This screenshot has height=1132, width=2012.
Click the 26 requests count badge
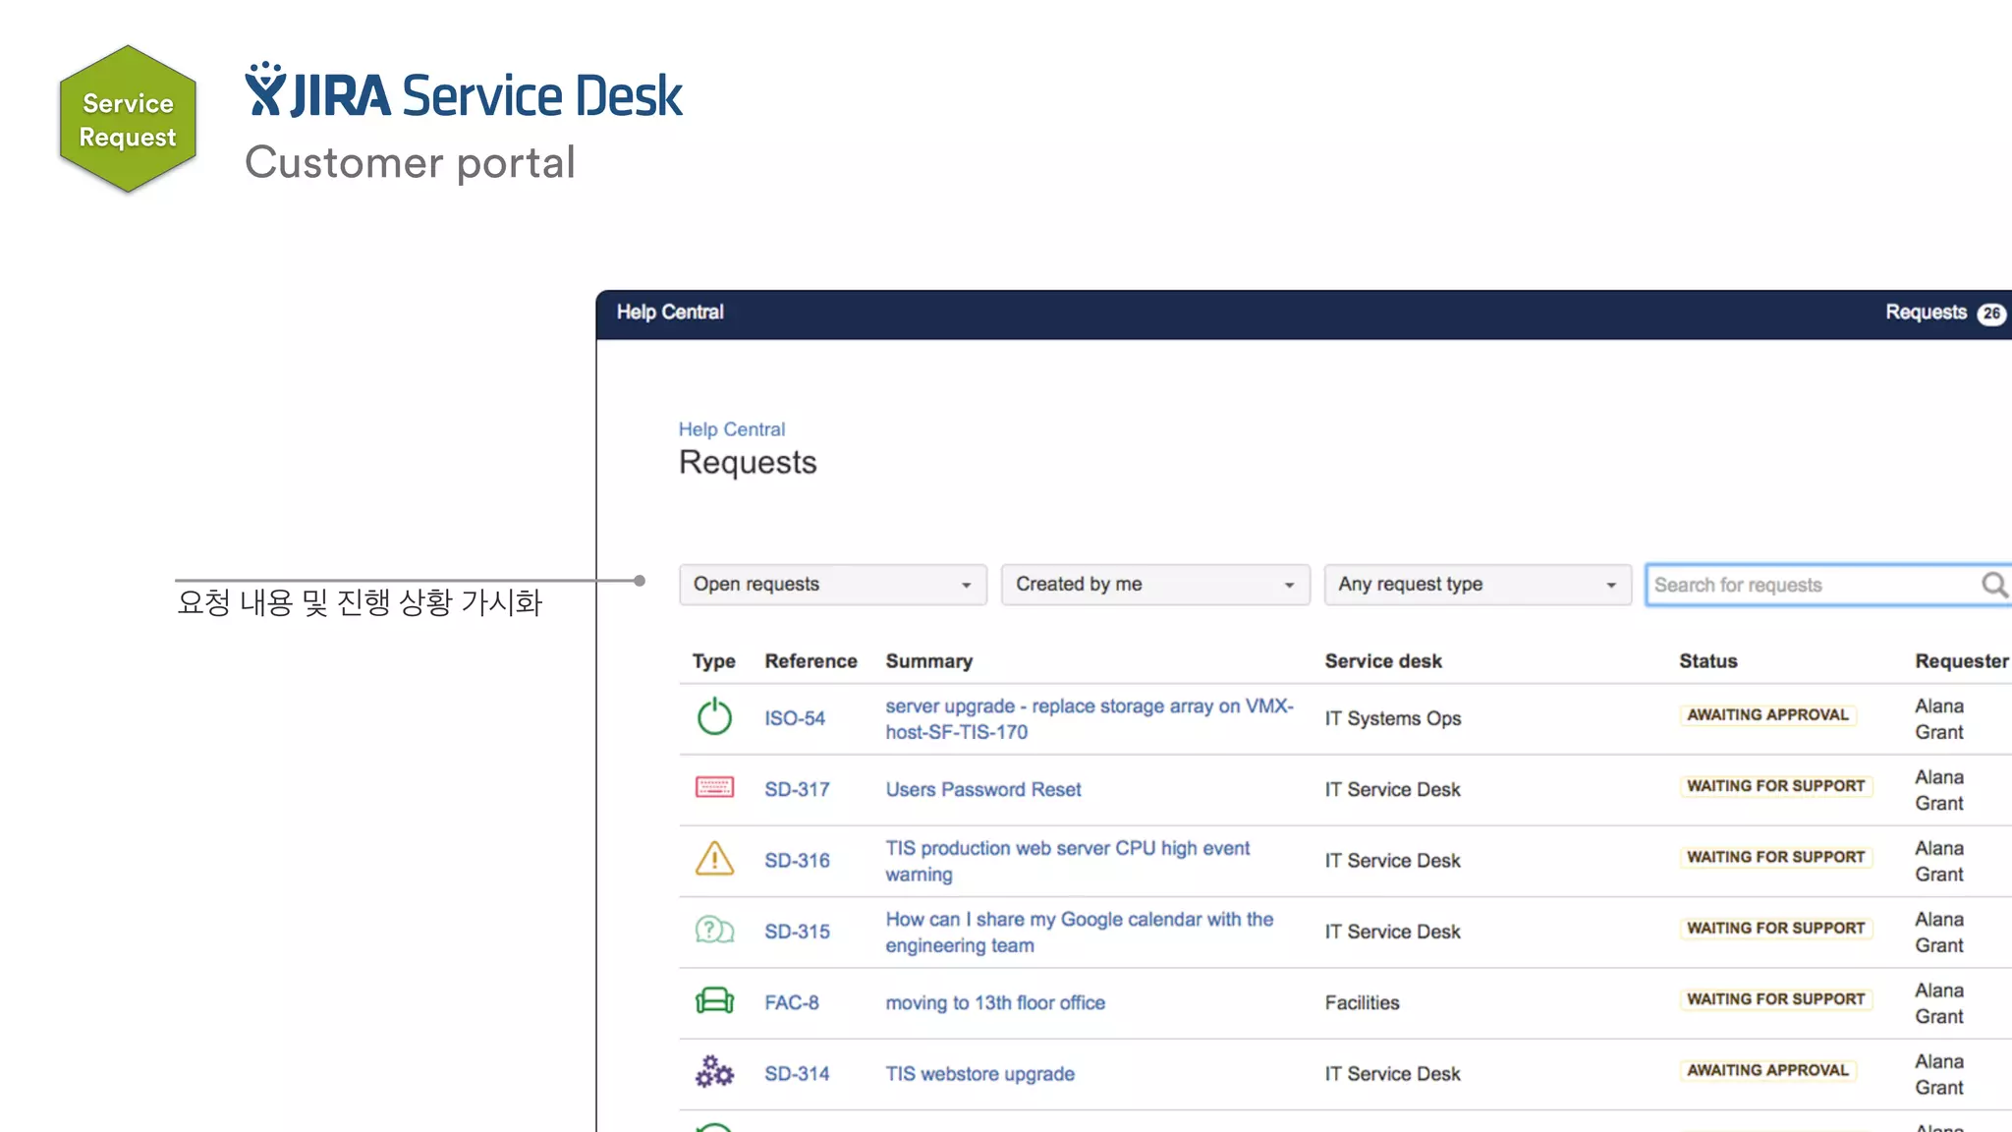[x=1991, y=313]
